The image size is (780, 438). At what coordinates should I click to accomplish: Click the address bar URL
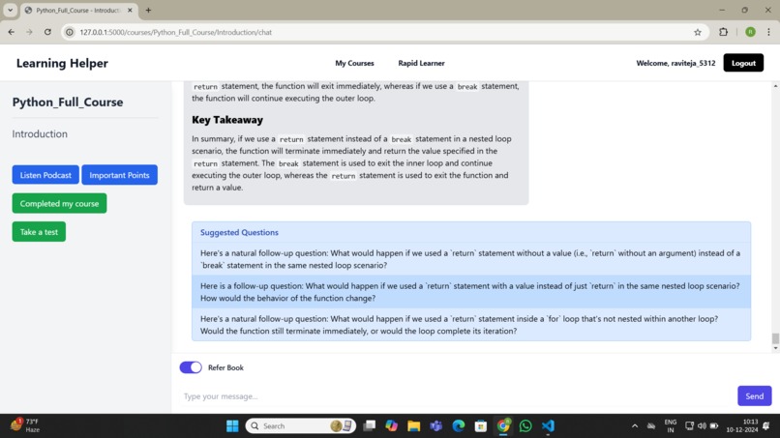pos(175,32)
